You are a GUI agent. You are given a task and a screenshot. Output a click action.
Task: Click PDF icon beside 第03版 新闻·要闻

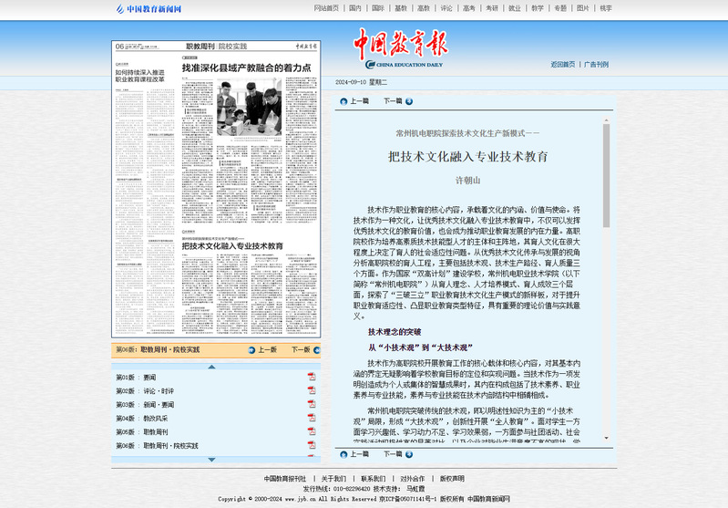tap(312, 405)
